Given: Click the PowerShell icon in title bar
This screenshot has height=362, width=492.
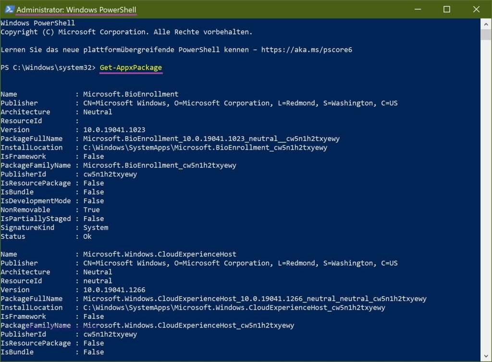Looking at the screenshot, I should [x=9, y=10].
